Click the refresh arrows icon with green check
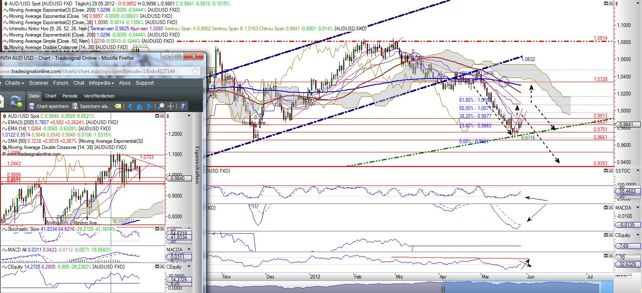Viewport: 642px width, 293px height. [16, 101]
